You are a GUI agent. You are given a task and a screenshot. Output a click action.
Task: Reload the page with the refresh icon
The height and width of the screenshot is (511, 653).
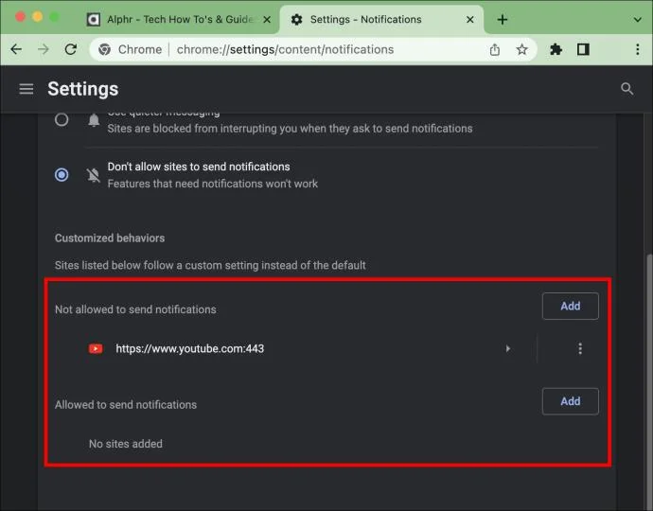[70, 49]
